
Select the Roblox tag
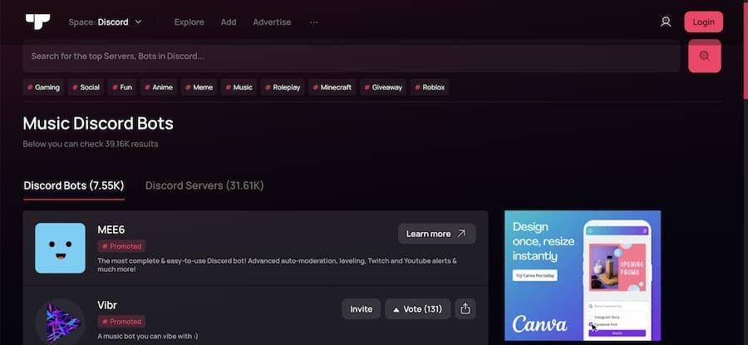pyautogui.click(x=430, y=87)
